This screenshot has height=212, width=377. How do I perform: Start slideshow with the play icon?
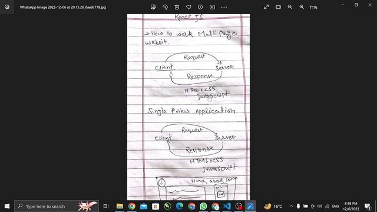tap(212, 7)
